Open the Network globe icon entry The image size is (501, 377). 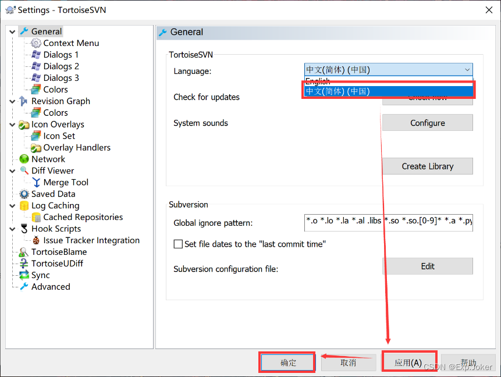(x=24, y=159)
